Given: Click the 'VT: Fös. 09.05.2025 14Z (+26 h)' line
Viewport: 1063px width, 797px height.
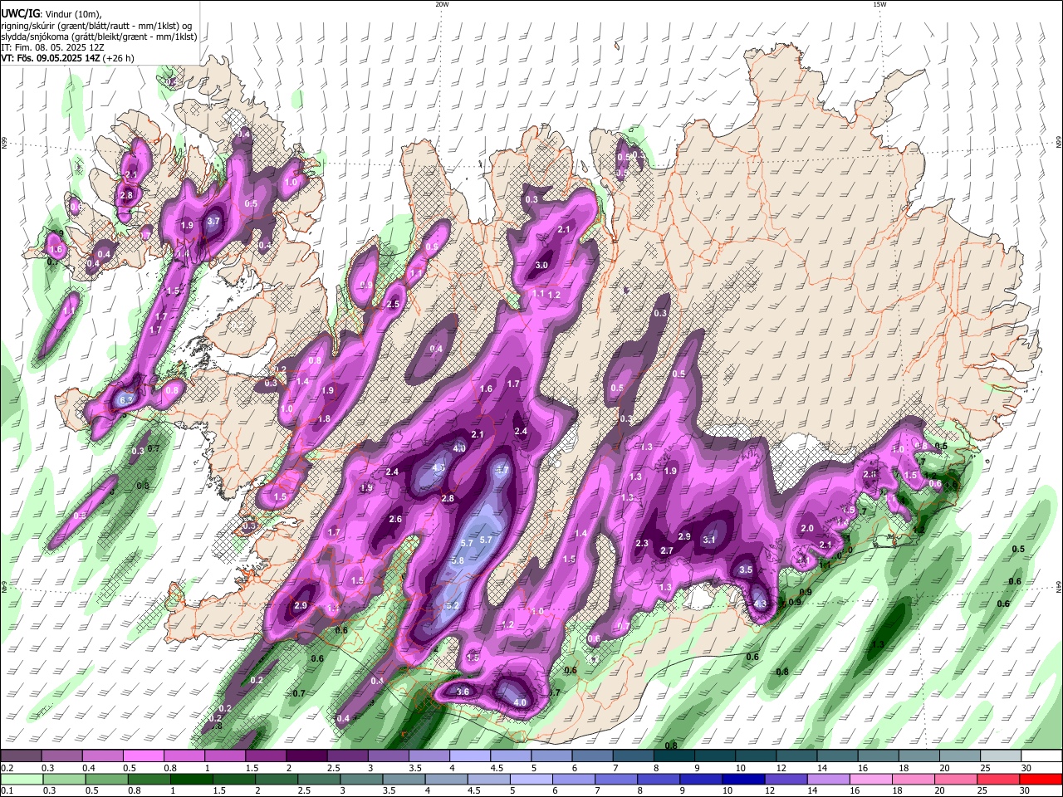Looking at the screenshot, I should [x=67, y=58].
